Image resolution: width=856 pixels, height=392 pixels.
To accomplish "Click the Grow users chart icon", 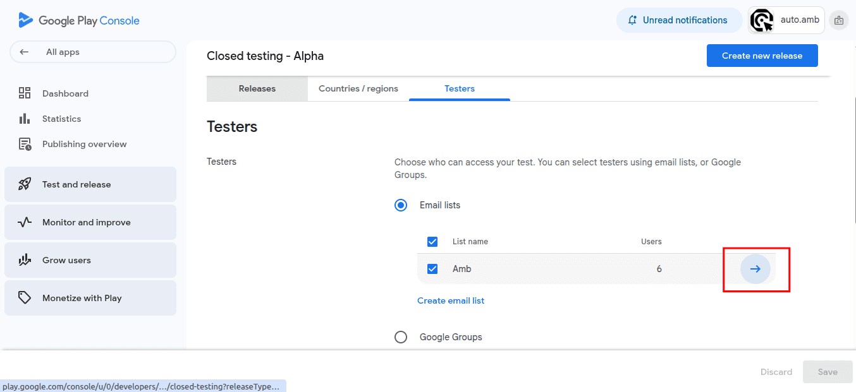I will click(25, 260).
